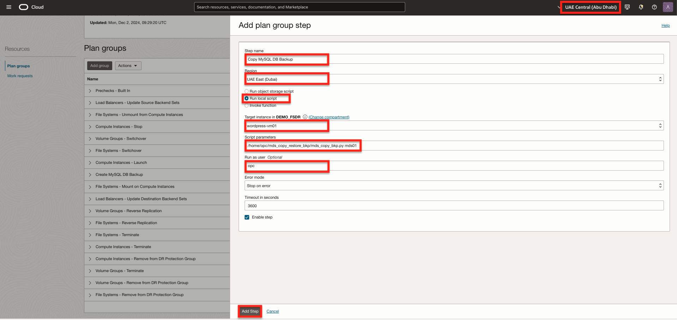Viewport: 677px width, 320px height.
Task: Click the Timeout in seconds field
Action: [x=454, y=206]
